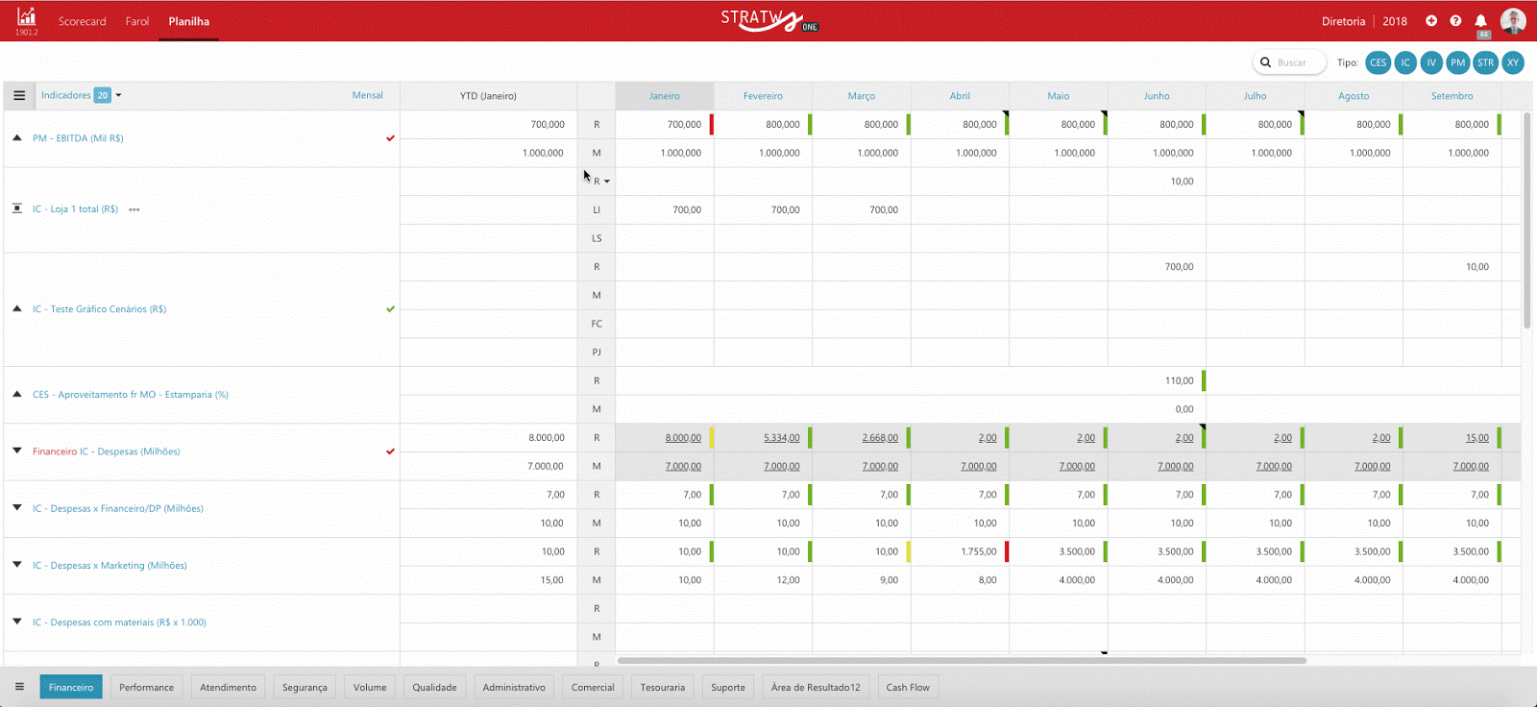The width and height of the screenshot is (1537, 707).
Task: Toggle the STR type filter
Action: (x=1485, y=62)
